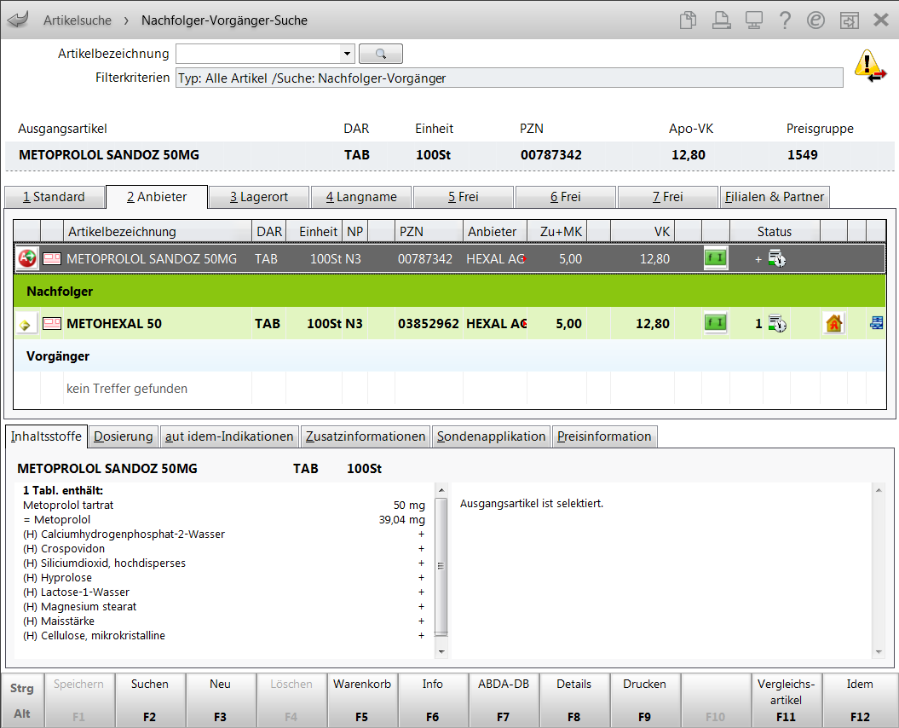Toggle the Alt modifier key button
The image size is (899, 728).
(x=22, y=714)
